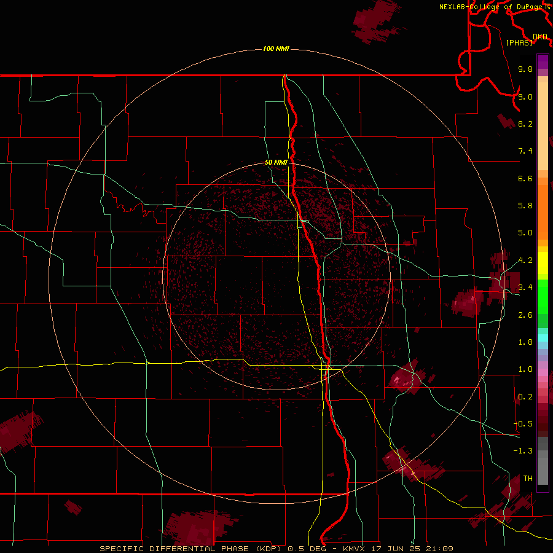Viewport: 553px width, 553px height.
Task: Click the cyan segment of the color bar
Action: tap(543, 338)
